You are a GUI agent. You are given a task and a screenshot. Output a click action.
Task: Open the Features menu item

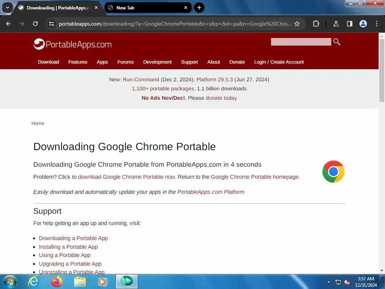(77, 62)
